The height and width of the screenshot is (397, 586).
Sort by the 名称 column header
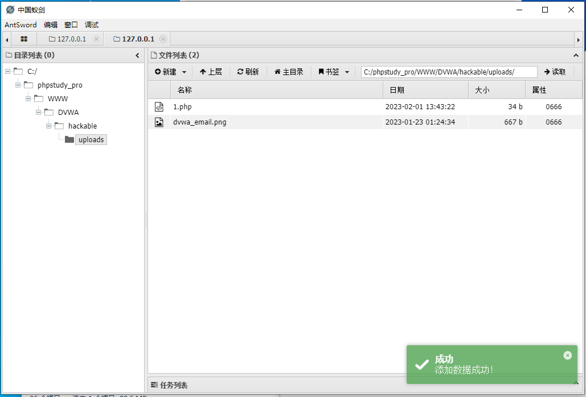pos(277,90)
